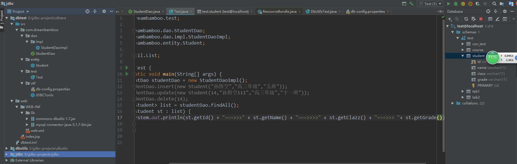Viewport: 517px width, 164px height.
Task: Collapse the student table node
Action: coord(463,56)
